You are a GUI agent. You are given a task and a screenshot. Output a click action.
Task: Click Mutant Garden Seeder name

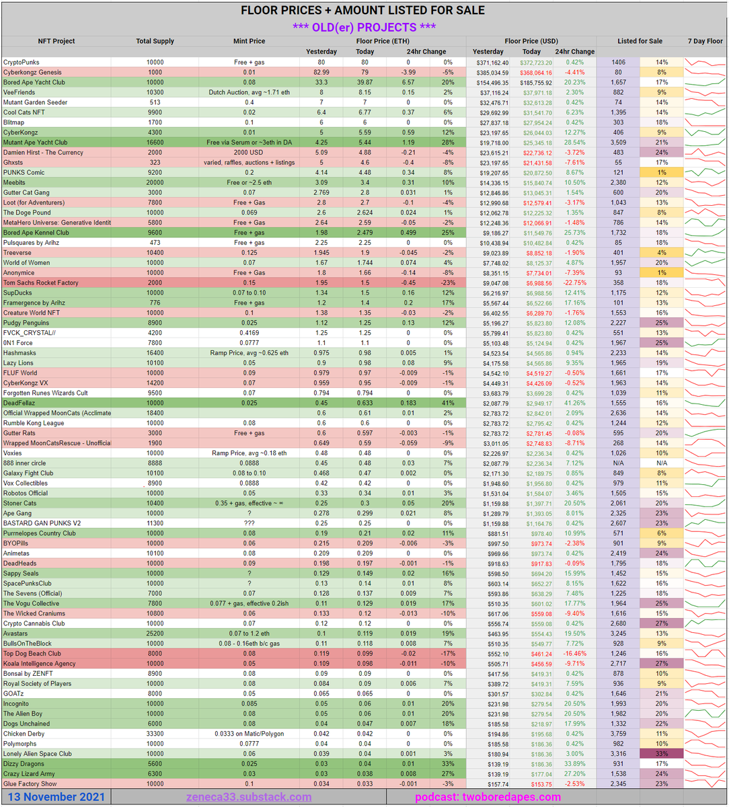35,102
